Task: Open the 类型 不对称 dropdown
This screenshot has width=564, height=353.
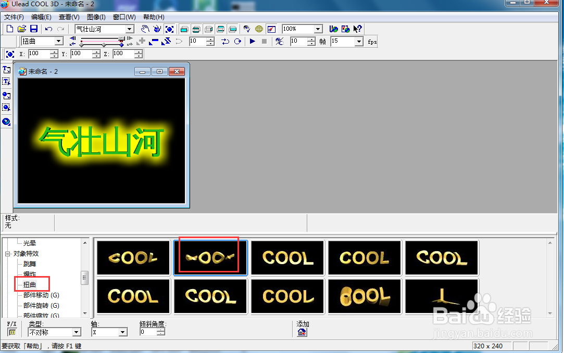Action: tap(76, 332)
